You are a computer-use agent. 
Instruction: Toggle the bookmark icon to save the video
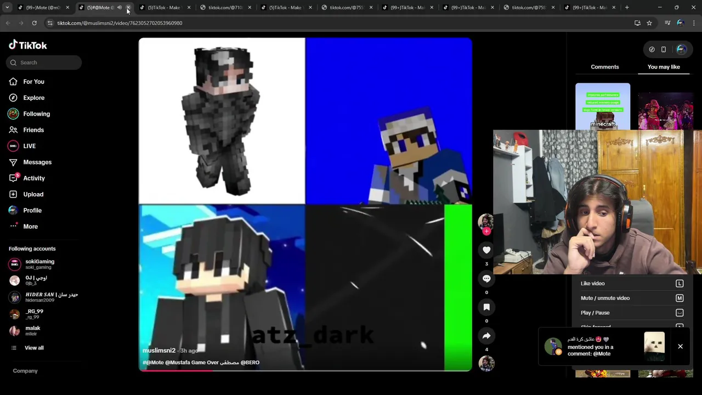(x=486, y=307)
